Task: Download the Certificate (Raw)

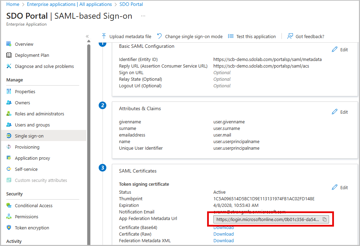Action: point(223,234)
